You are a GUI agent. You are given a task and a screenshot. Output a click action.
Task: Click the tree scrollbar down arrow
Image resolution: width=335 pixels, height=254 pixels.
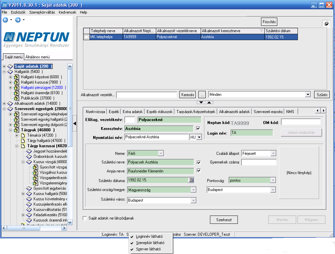click(70, 222)
